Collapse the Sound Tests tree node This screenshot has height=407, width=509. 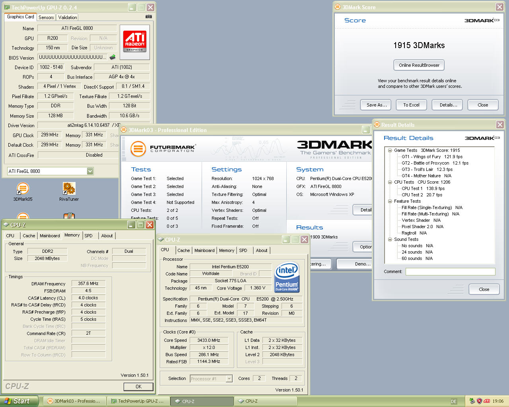390,239
